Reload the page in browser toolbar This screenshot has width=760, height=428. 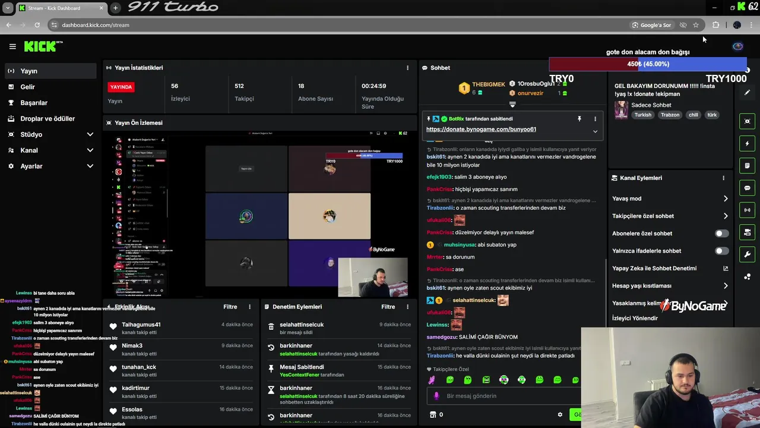37,25
